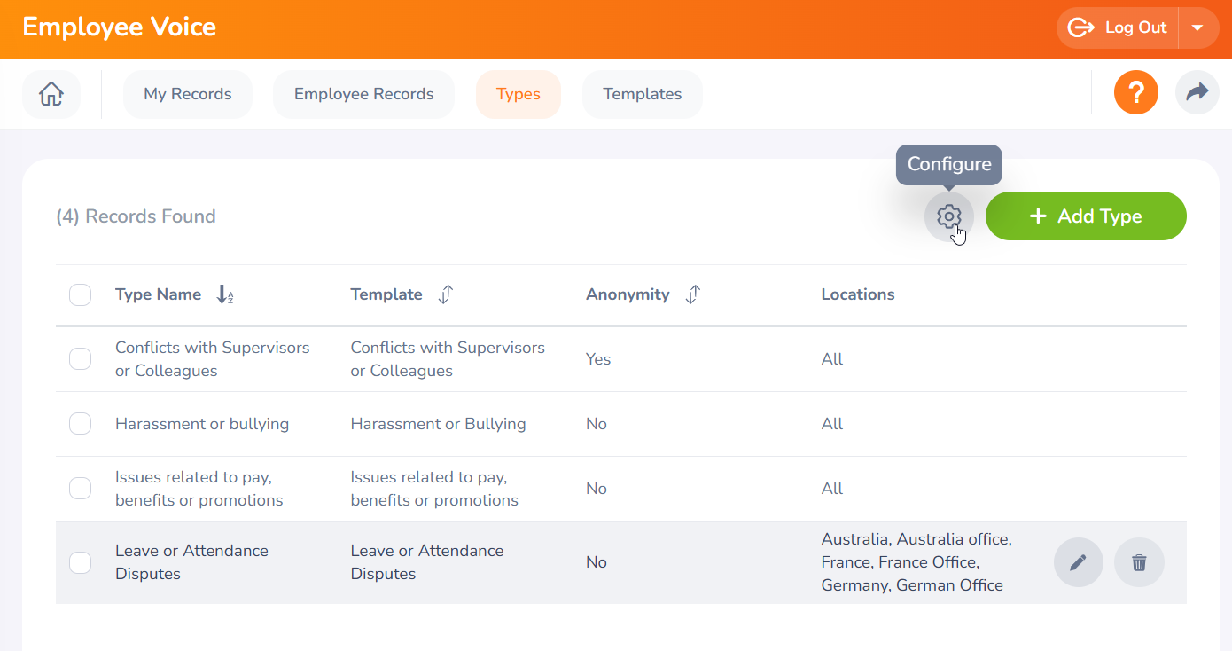Sort the Anonymity column
The height and width of the screenshot is (651, 1232).
coord(693,295)
